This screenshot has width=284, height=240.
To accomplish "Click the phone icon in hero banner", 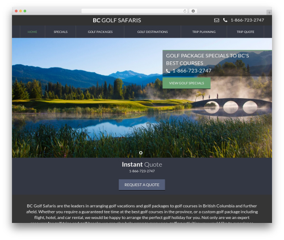I will point(168,71).
